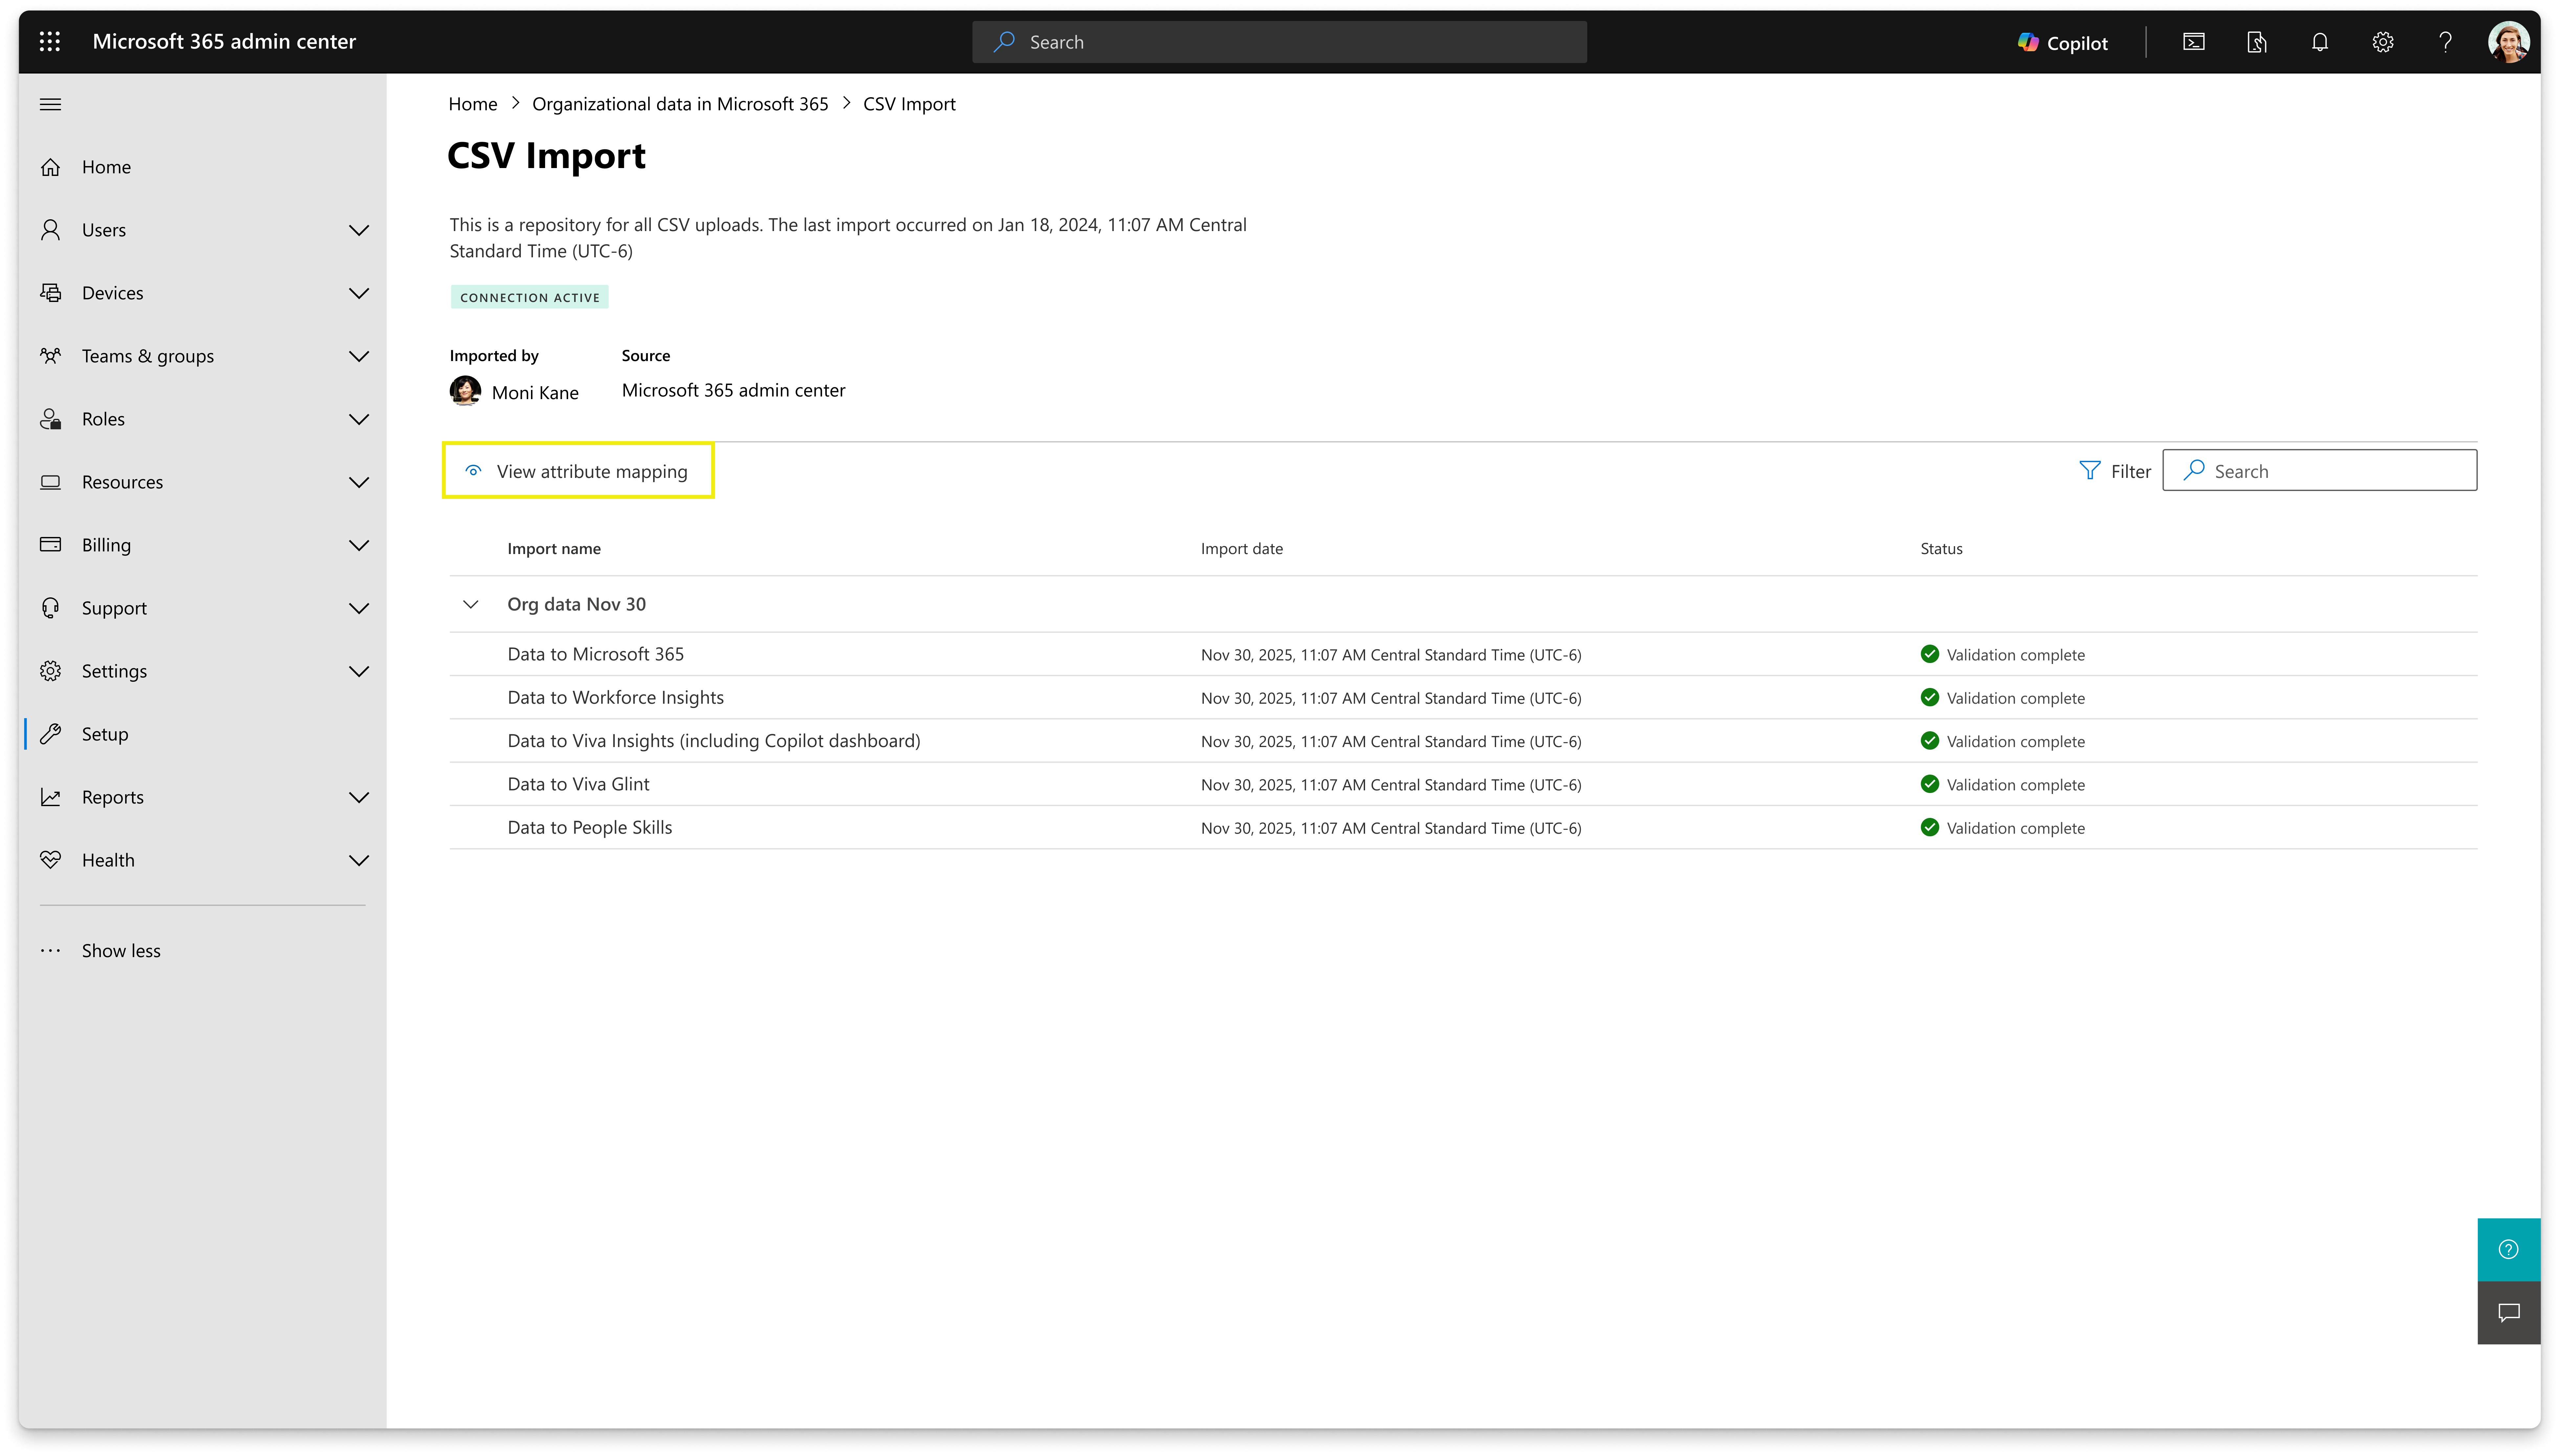Collapse the Org data Nov 30 group
2560x1456 pixels.
tap(470, 604)
